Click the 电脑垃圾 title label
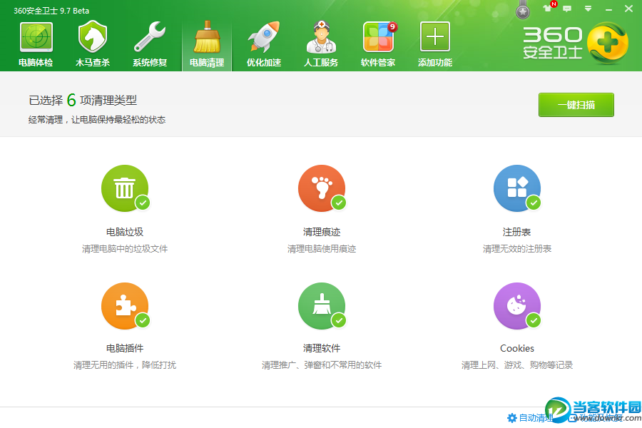 (x=125, y=233)
